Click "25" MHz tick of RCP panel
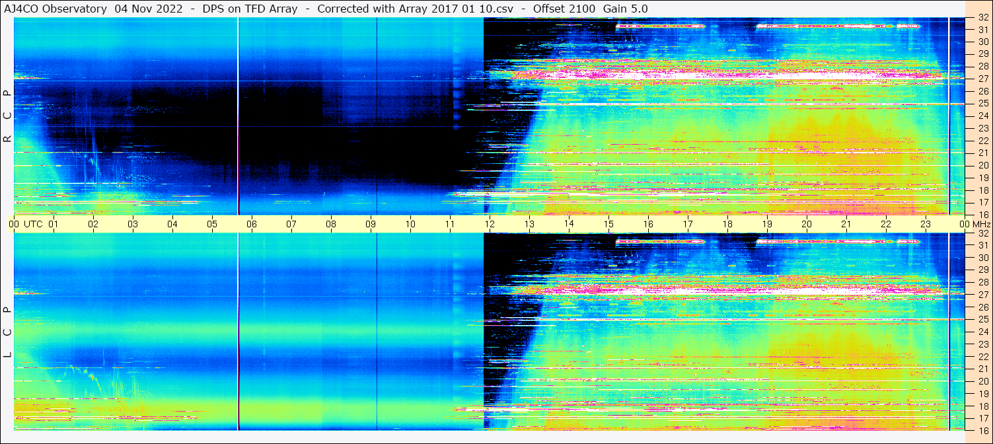The height and width of the screenshot is (444, 993). tap(983, 104)
